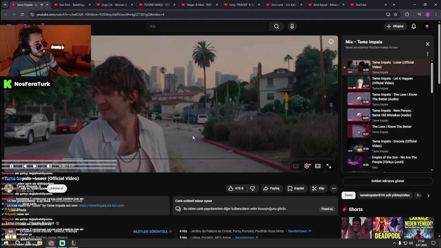The width and height of the screenshot is (441, 248).
Task: Start voice search with microphone icon
Action: point(292,26)
